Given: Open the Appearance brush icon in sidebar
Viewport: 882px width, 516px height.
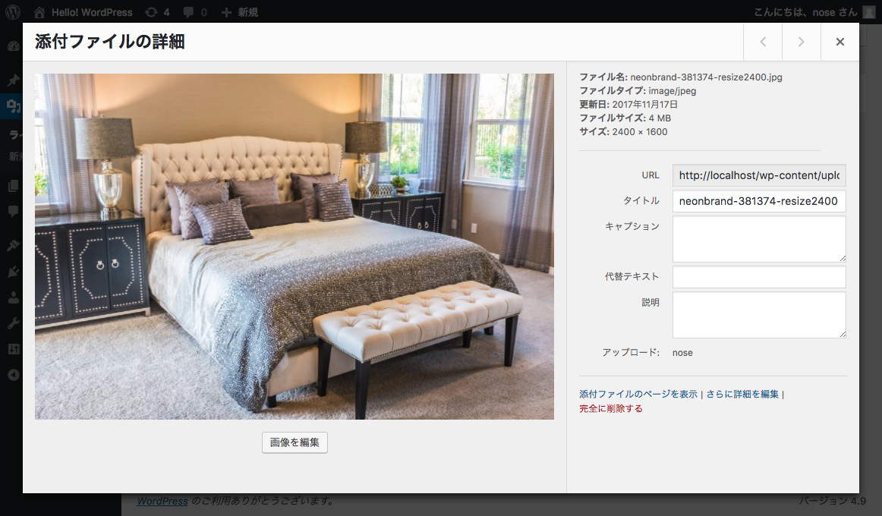Looking at the screenshot, I should click(14, 245).
